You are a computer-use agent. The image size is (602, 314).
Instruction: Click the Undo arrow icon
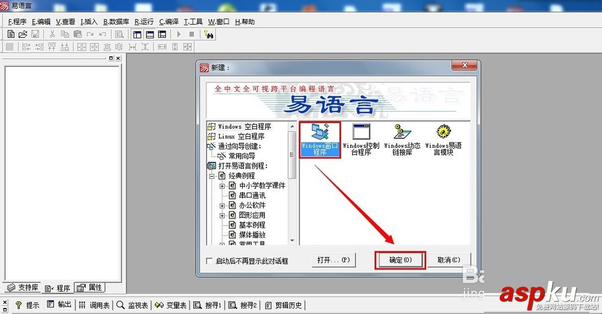point(102,34)
